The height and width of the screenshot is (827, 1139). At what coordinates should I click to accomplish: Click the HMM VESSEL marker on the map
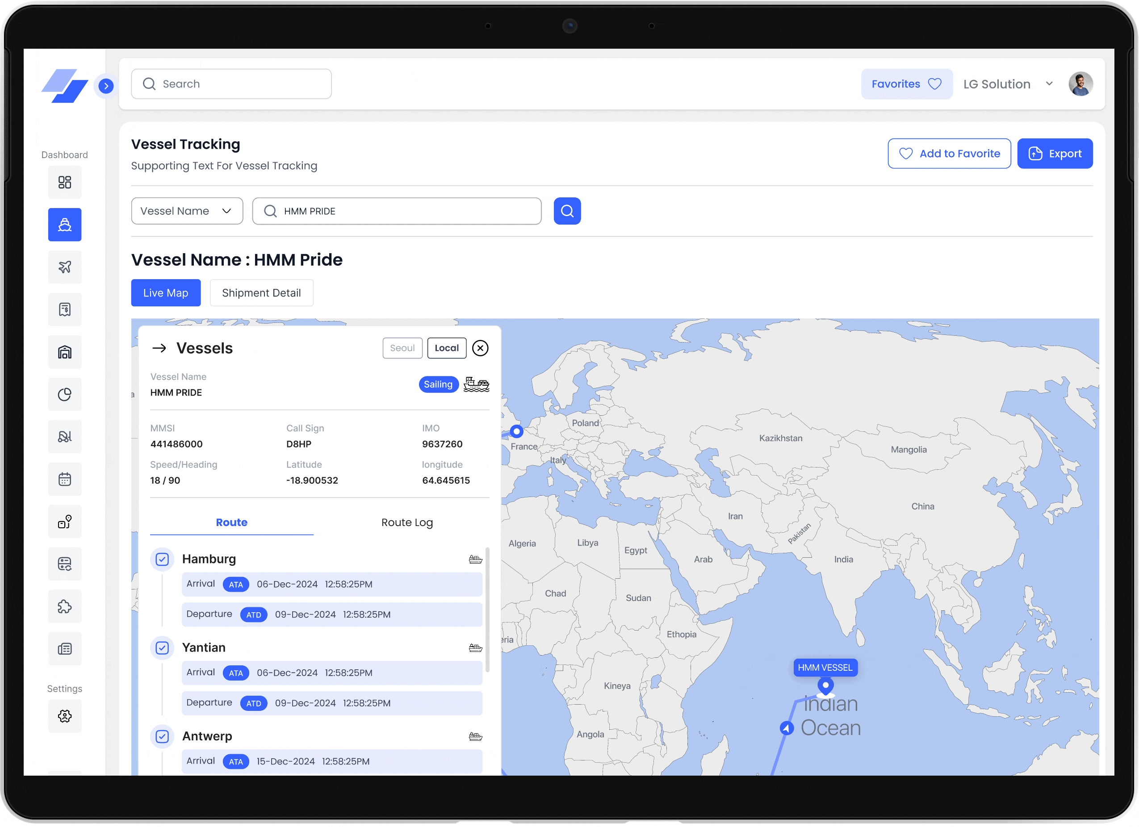(825, 667)
